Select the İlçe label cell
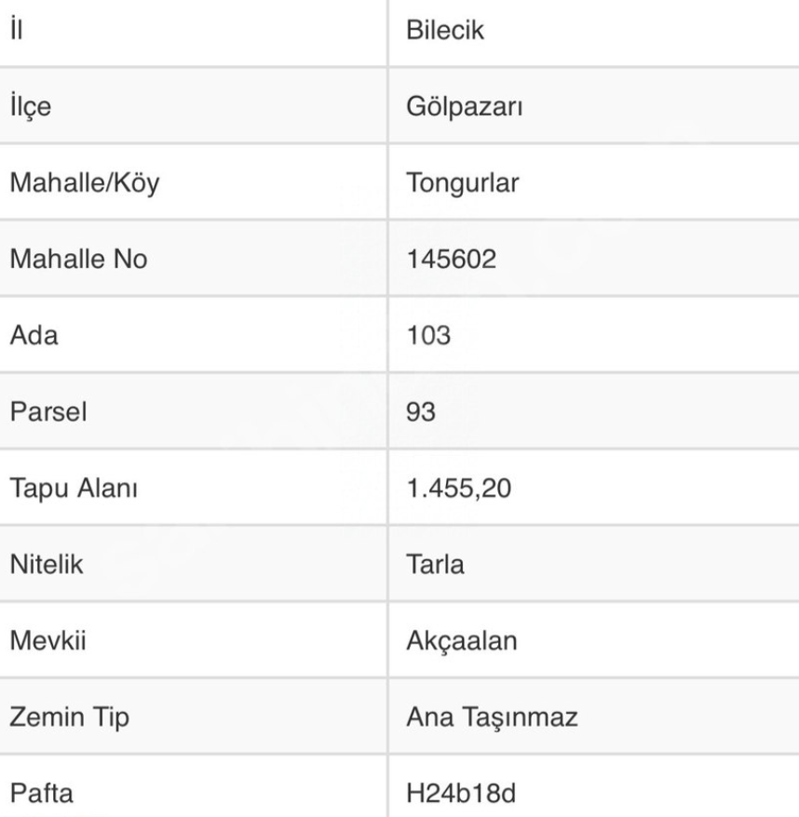 31,105
